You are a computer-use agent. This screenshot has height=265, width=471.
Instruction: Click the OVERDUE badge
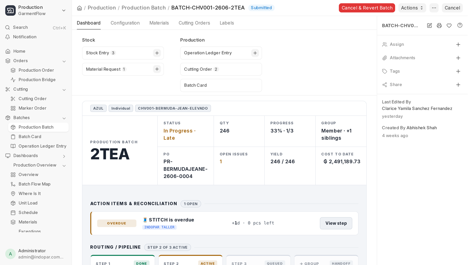coord(117,223)
